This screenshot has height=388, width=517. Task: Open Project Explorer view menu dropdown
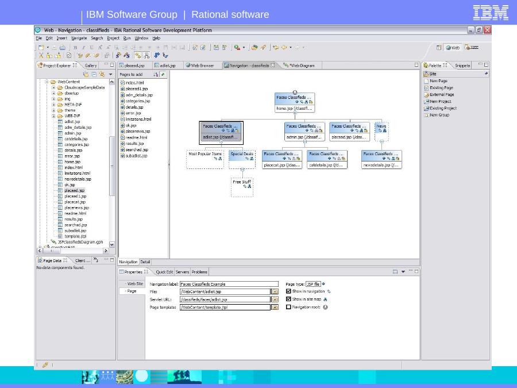110,74
